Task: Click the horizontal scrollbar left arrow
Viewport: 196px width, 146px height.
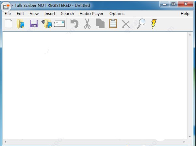Action: coord(6,142)
